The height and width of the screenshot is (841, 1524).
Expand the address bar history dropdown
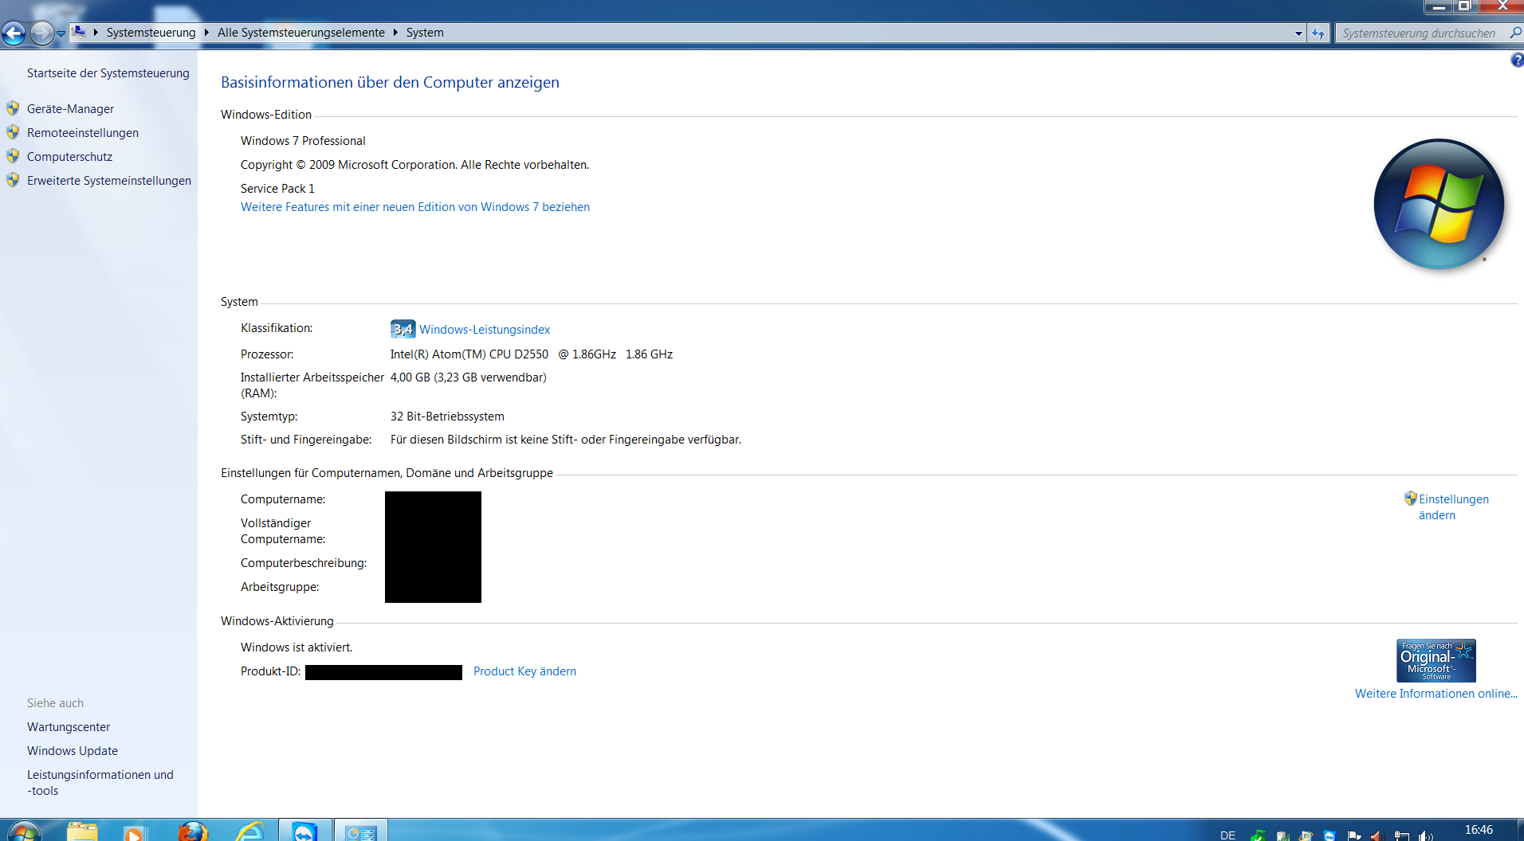point(1298,33)
